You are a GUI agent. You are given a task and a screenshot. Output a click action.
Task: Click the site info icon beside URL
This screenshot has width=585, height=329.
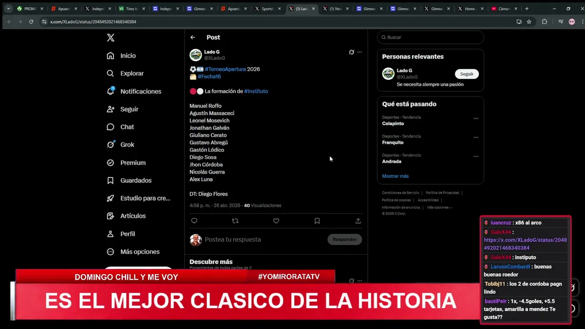coord(44,21)
